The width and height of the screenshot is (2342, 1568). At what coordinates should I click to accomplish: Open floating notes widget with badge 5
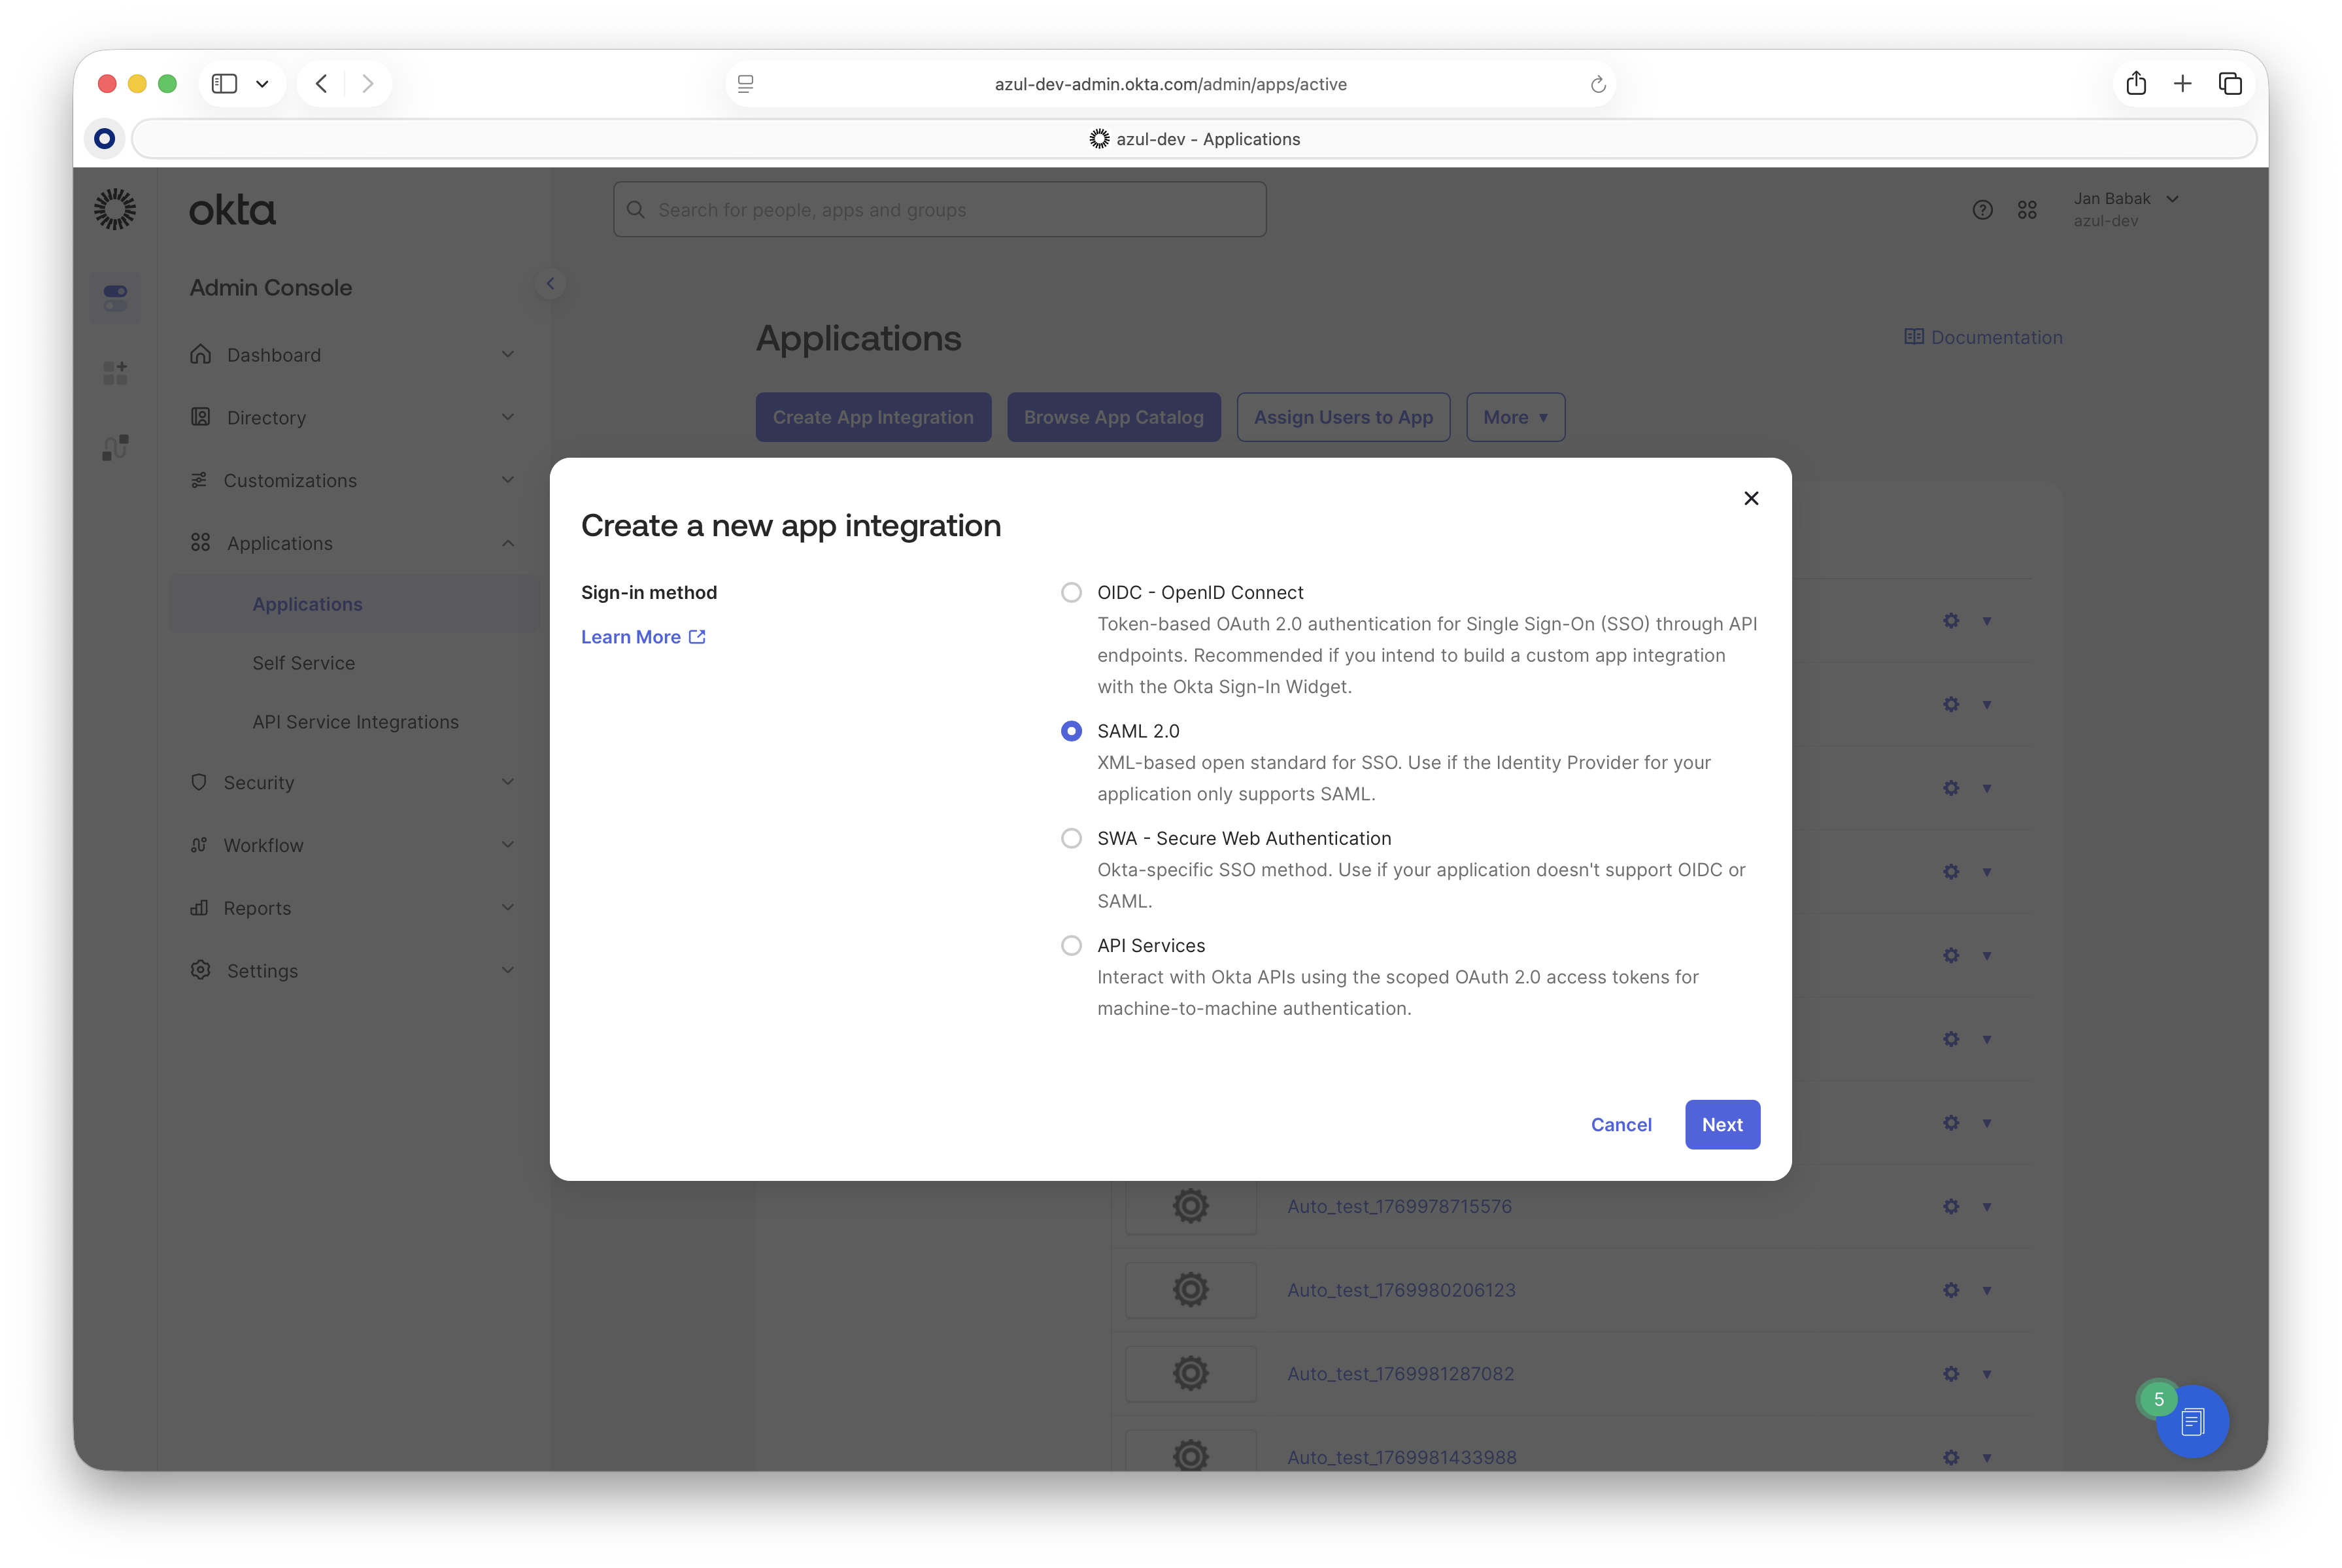pos(2192,1421)
